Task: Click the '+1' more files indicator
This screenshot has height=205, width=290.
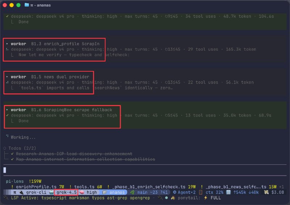Action: click(x=282, y=187)
